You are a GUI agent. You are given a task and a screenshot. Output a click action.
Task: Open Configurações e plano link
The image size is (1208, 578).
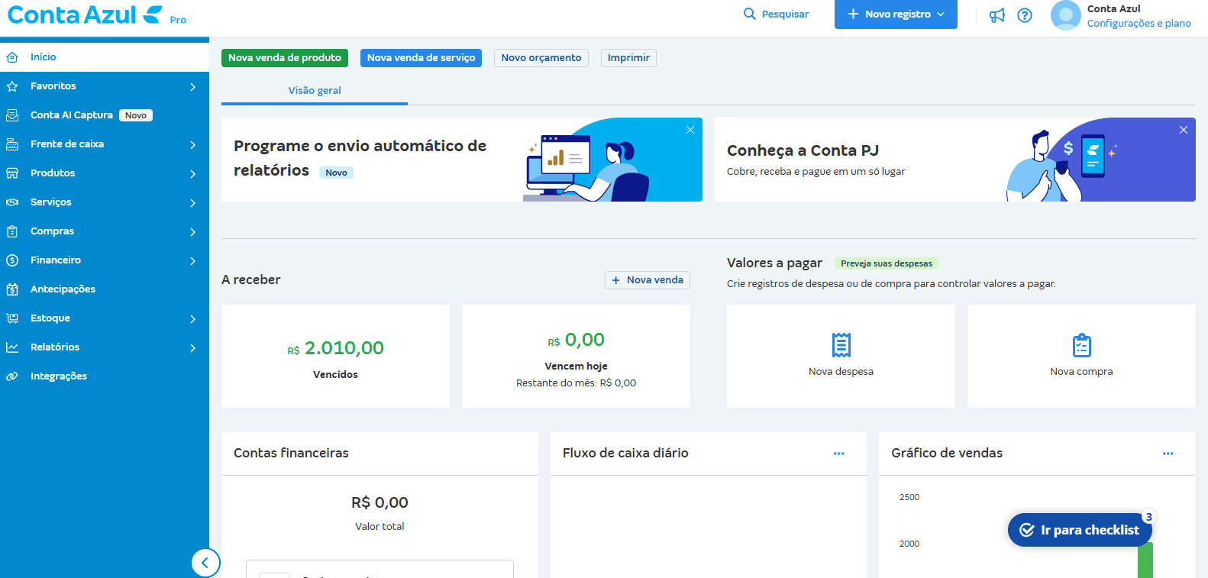click(x=1139, y=24)
